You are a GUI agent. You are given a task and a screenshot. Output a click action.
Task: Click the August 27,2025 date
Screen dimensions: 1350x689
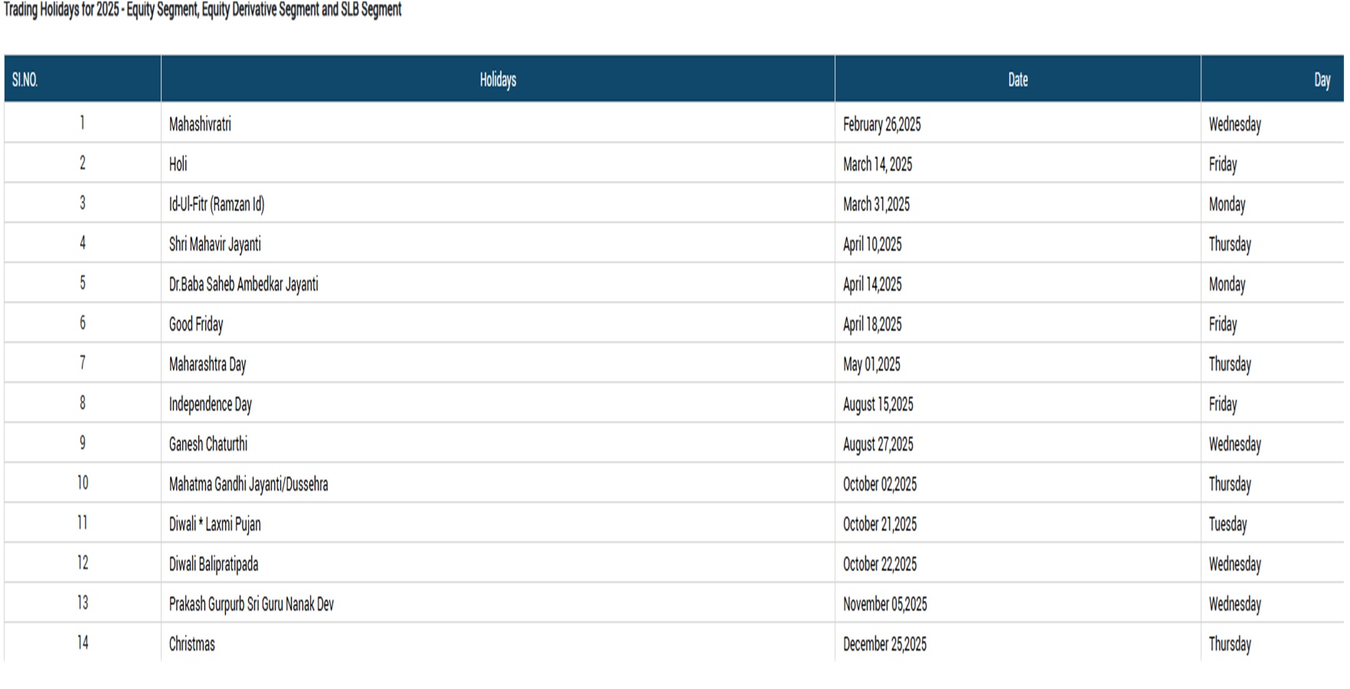[878, 444]
